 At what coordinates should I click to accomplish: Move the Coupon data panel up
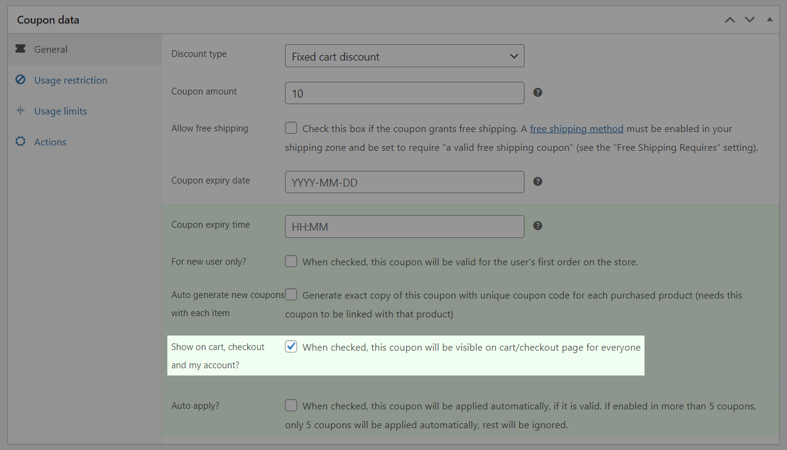(730, 19)
